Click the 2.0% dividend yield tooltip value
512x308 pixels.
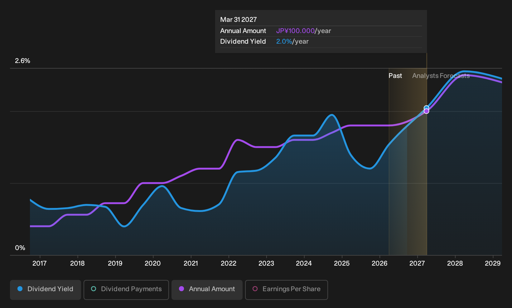pos(284,41)
